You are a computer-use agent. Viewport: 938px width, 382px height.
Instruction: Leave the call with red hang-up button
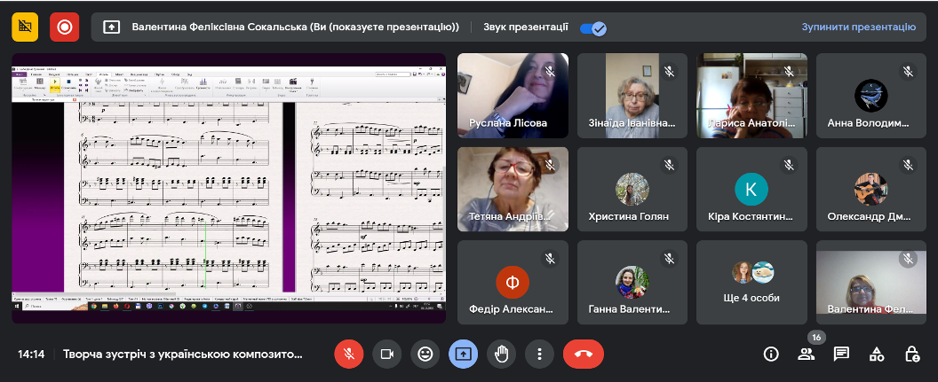[x=583, y=354]
